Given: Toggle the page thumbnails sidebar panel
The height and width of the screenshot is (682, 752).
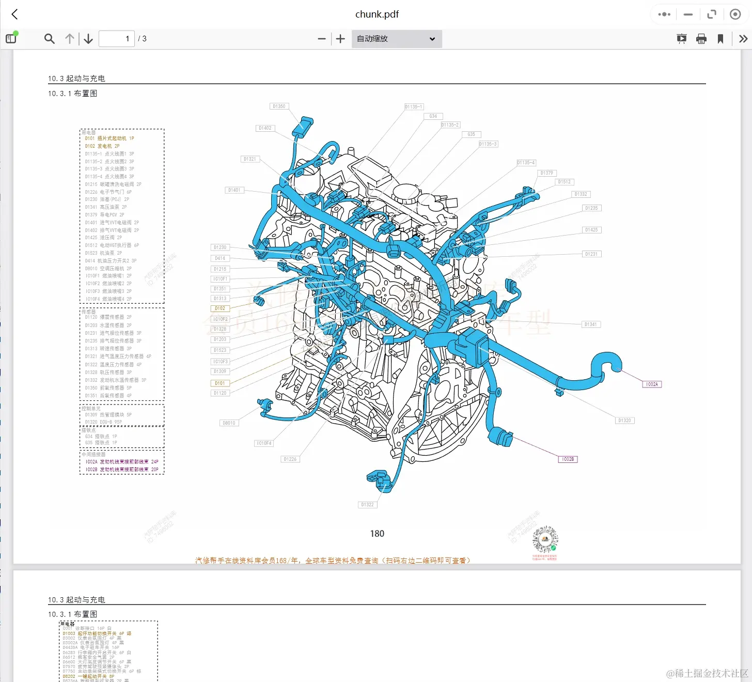Looking at the screenshot, I should (11, 38).
